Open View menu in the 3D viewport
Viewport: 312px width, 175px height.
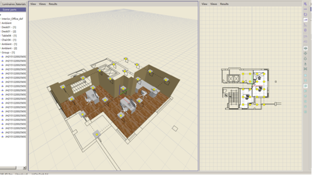pos(33,4)
